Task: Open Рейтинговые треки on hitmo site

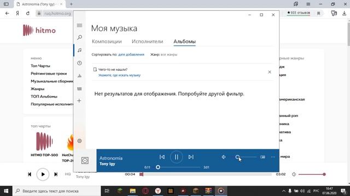Action: [49, 73]
